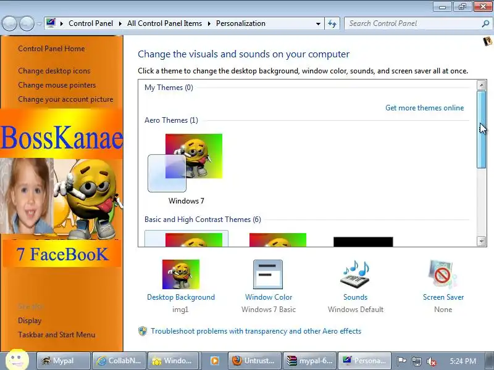
Task: Click Troubleshoot transparency and Aero effects link
Action: click(x=256, y=331)
